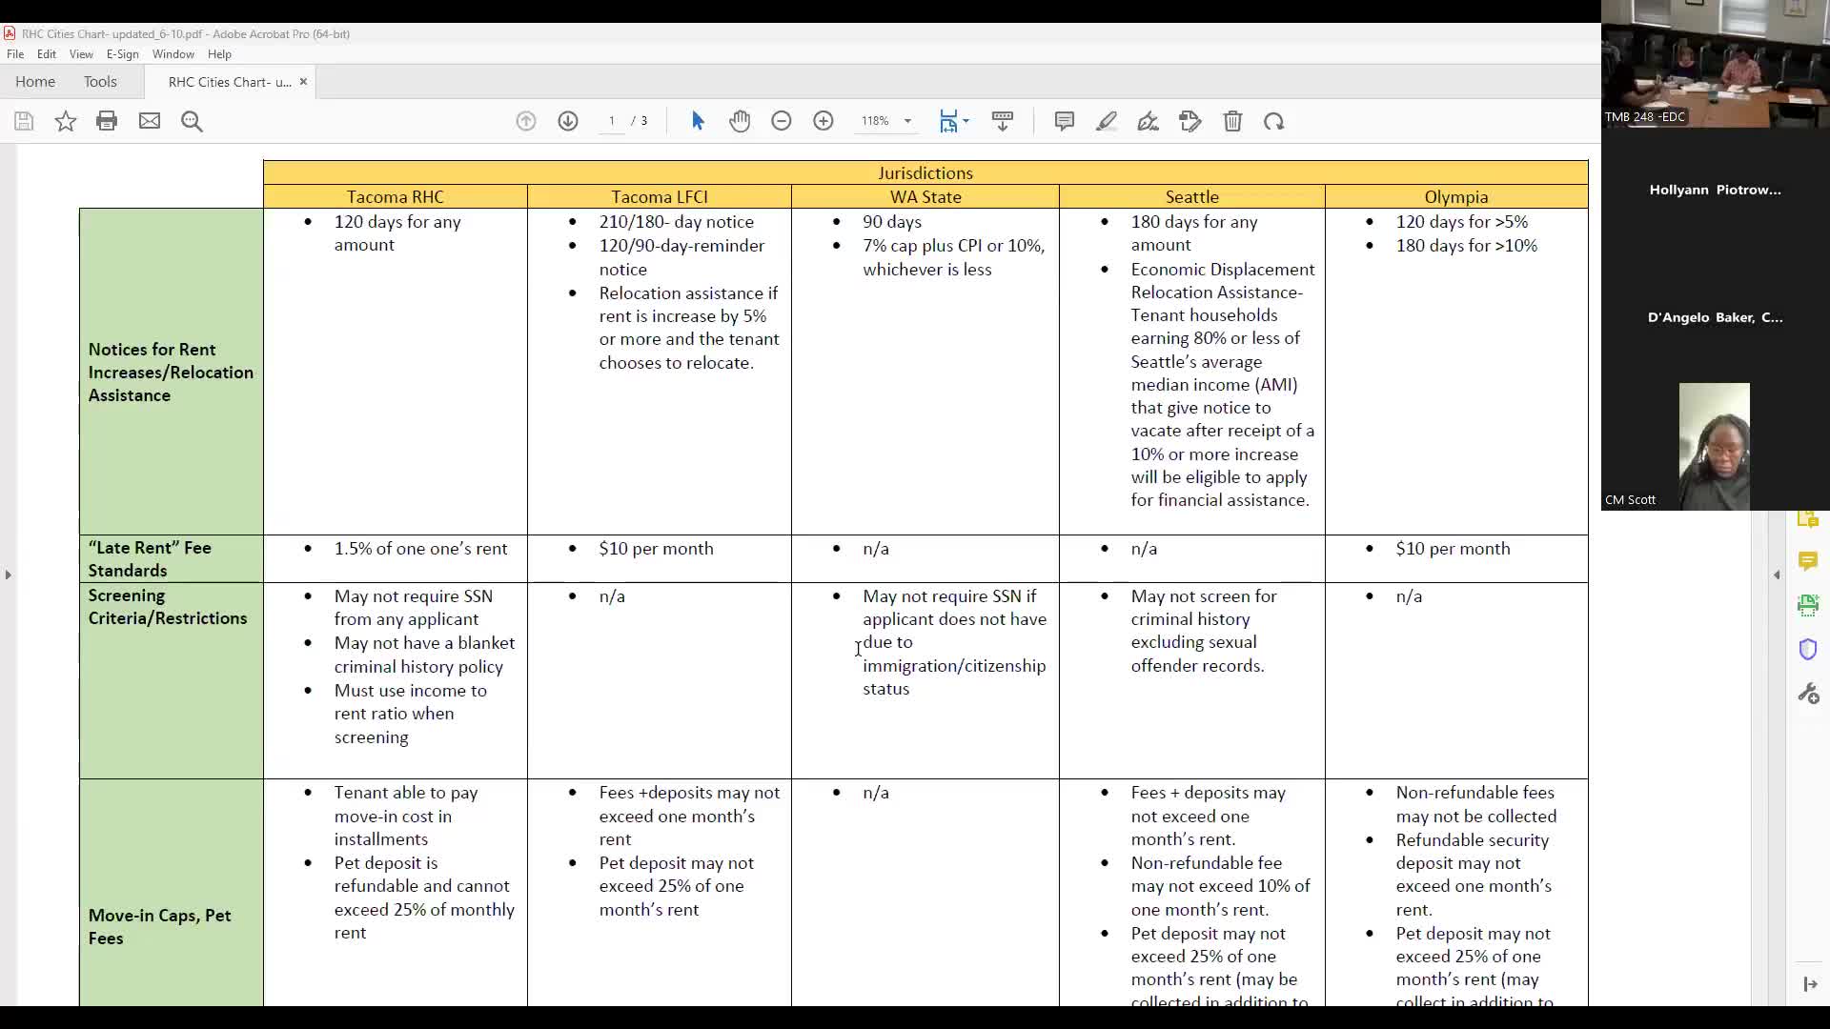Open the 118% zoom level dropdown
This screenshot has height=1029, width=1830.
pyautogui.click(x=907, y=121)
